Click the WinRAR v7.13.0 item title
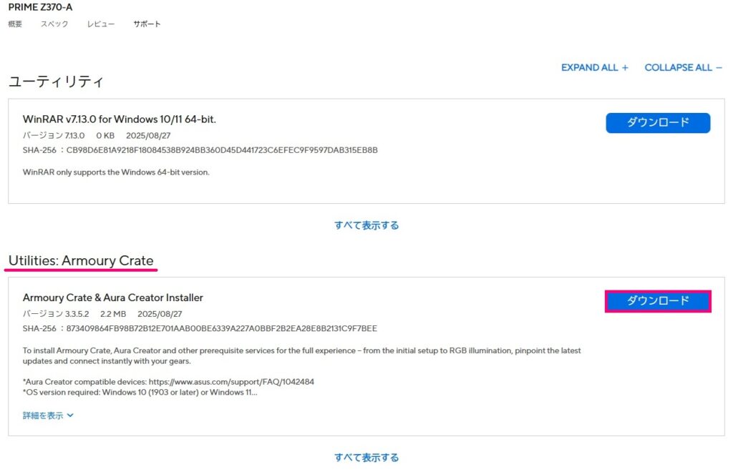Screen dimensions: 733x472 click(119, 119)
